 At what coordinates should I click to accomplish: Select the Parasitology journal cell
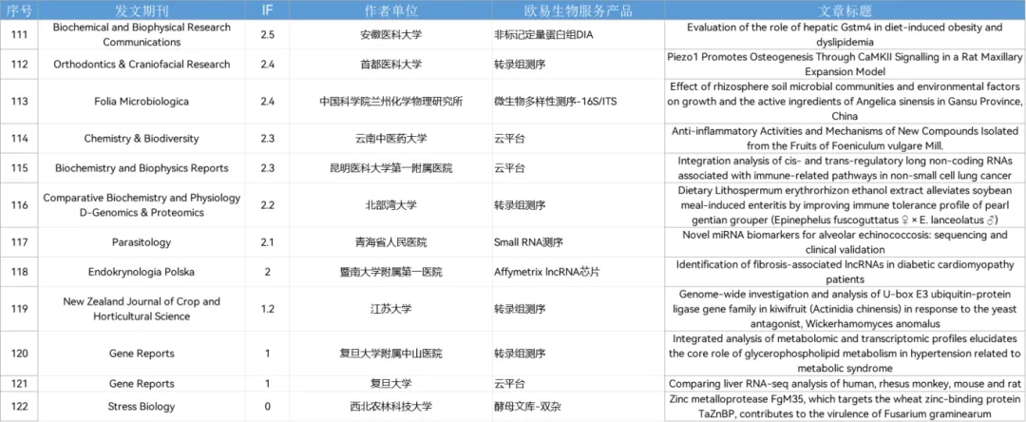point(142,242)
